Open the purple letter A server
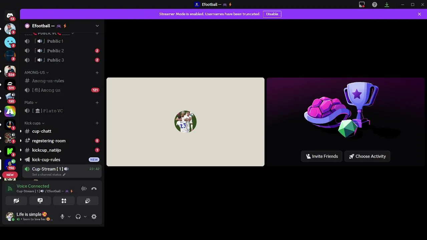The height and width of the screenshot is (240, 427). tap(10, 111)
